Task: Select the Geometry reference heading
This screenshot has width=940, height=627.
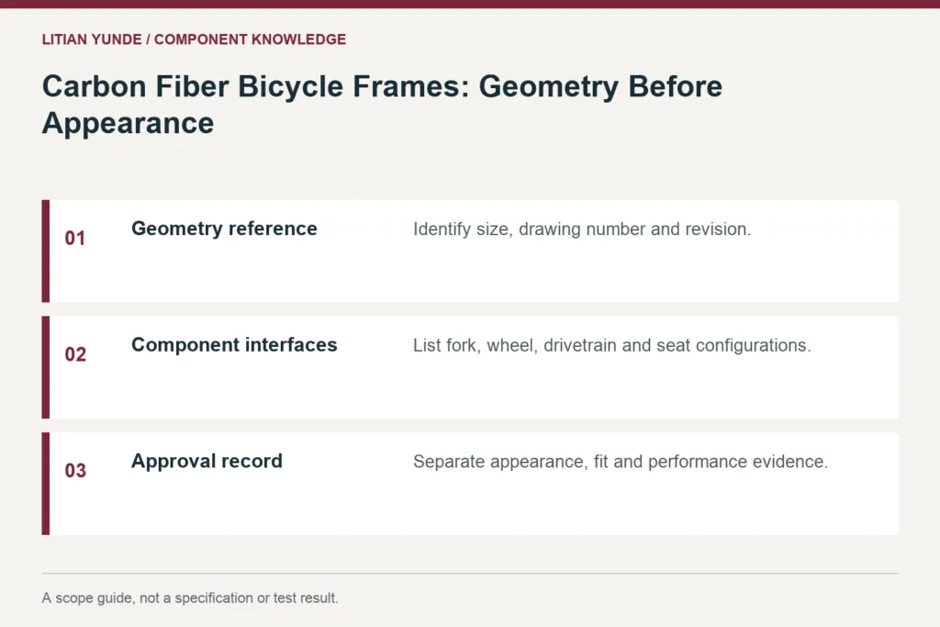Action: (x=224, y=229)
